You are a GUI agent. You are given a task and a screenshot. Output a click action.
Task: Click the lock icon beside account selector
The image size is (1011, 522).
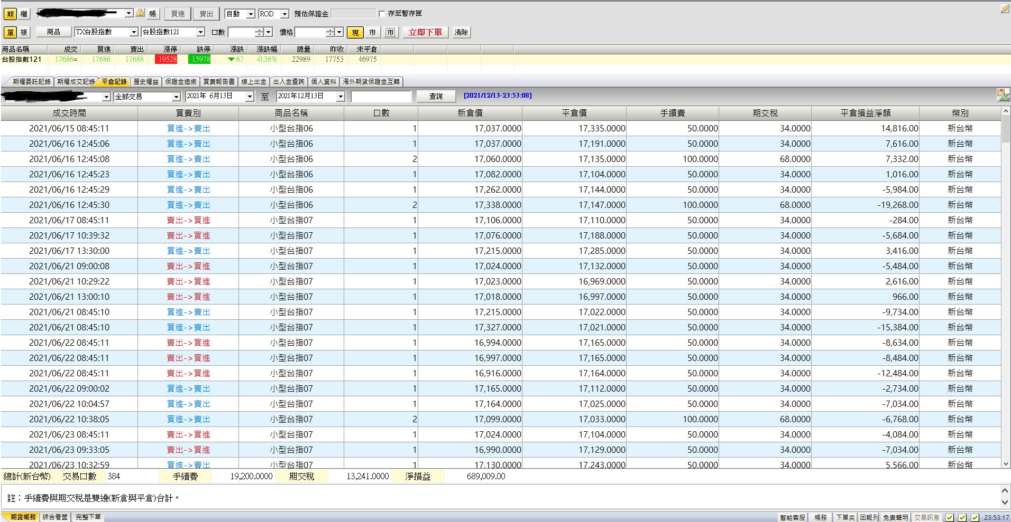(x=140, y=13)
